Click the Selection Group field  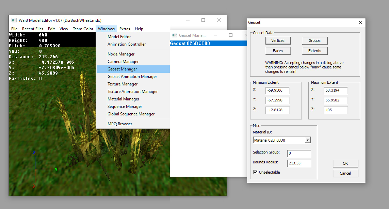click(299, 154)
